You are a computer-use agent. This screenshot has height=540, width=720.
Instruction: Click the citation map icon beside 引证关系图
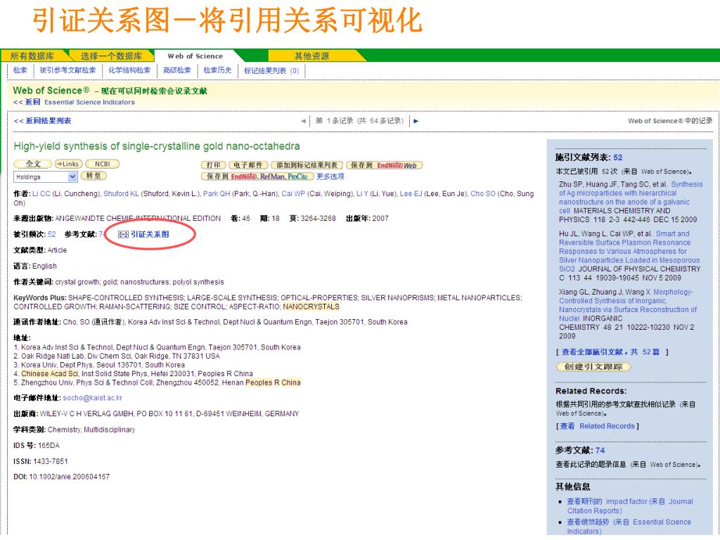click(x=123, y=235)
